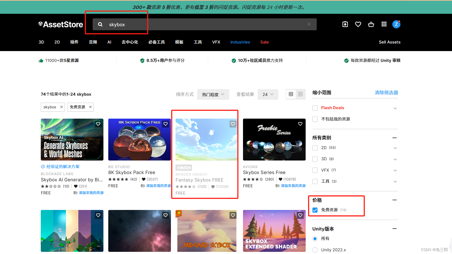Open the AI navigation menu

[x=109, y=42]
